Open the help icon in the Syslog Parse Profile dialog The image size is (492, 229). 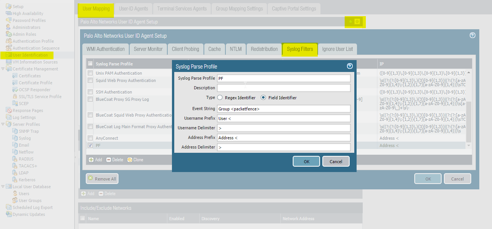point(349,66)
